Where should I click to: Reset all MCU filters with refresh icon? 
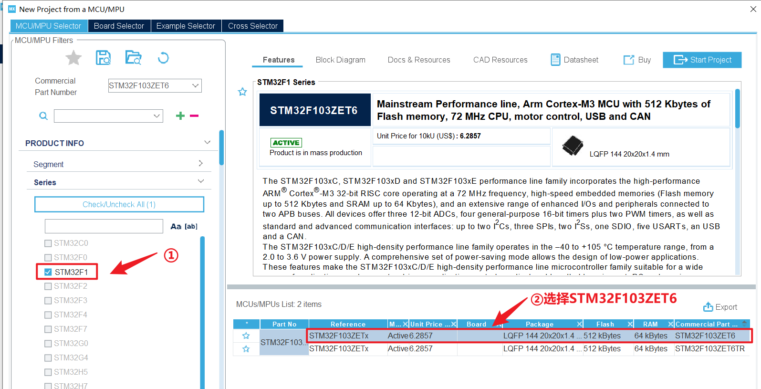[163, 58]
